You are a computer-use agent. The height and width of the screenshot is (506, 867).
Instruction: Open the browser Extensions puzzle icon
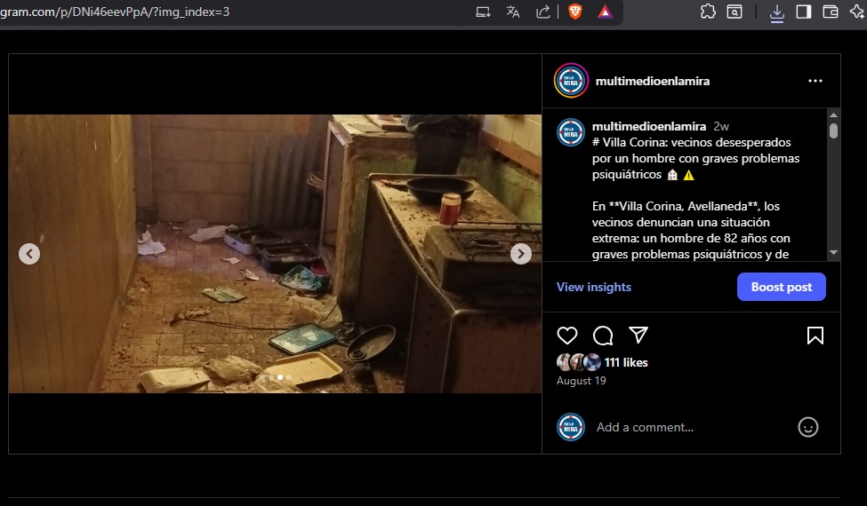(x=708, y=12)
